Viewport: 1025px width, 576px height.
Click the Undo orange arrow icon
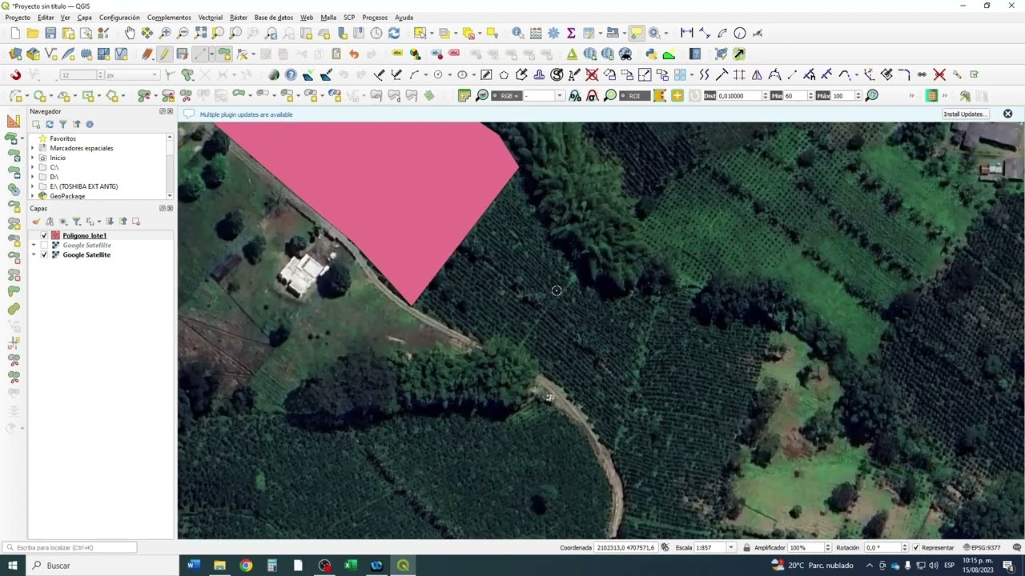pos(354,54)
